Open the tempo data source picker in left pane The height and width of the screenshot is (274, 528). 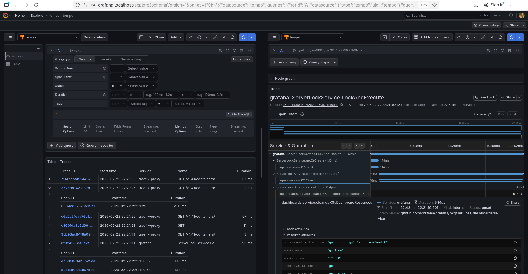49,37
